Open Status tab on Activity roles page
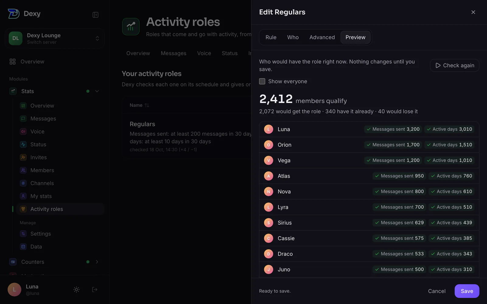487x304 pixels. coord(229,53)
